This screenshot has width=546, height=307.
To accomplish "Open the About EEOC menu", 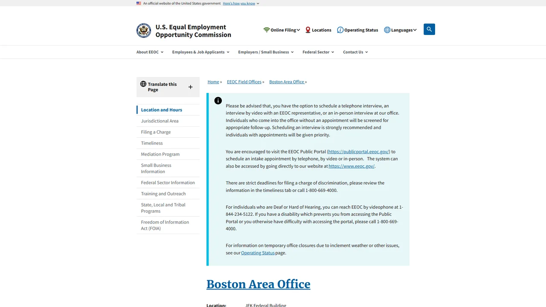I will (x=150, y=52).
